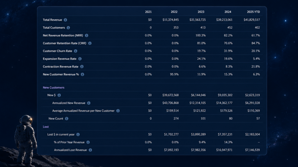
Task: Select the 2024 column header
Action: 228,12
